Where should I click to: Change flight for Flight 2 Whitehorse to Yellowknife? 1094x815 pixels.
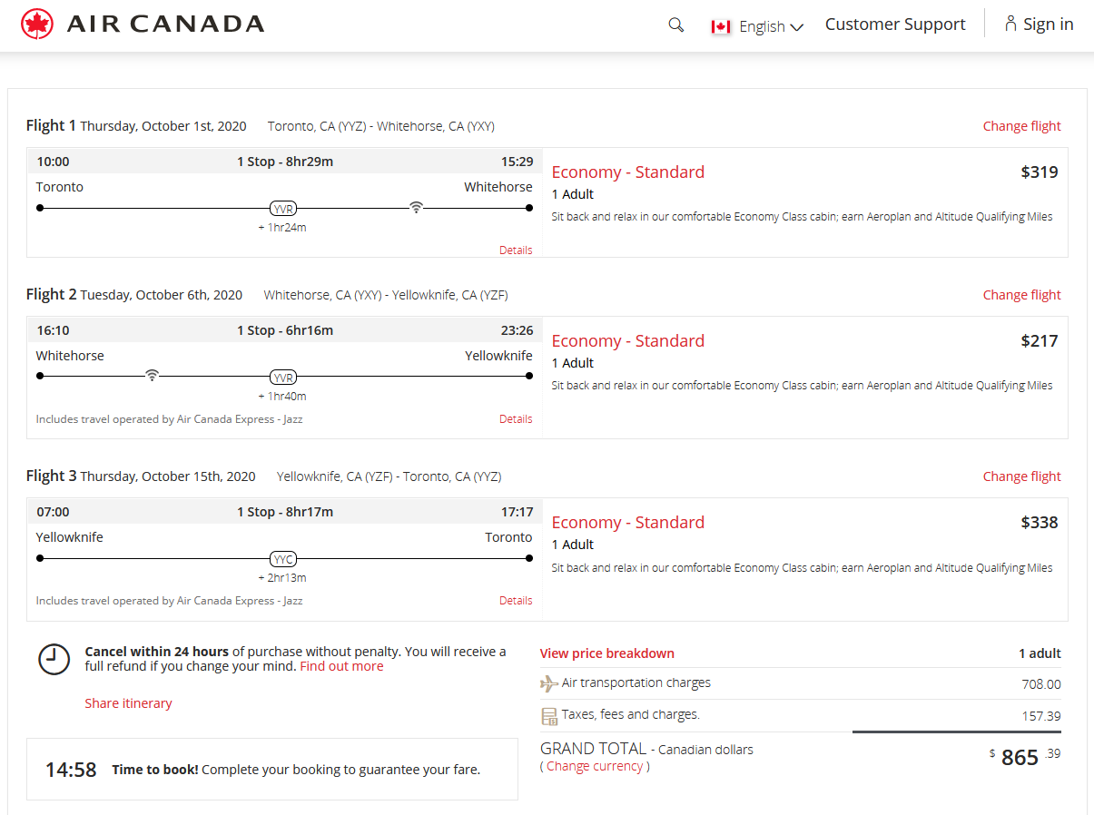click(x=1021, y=295)
